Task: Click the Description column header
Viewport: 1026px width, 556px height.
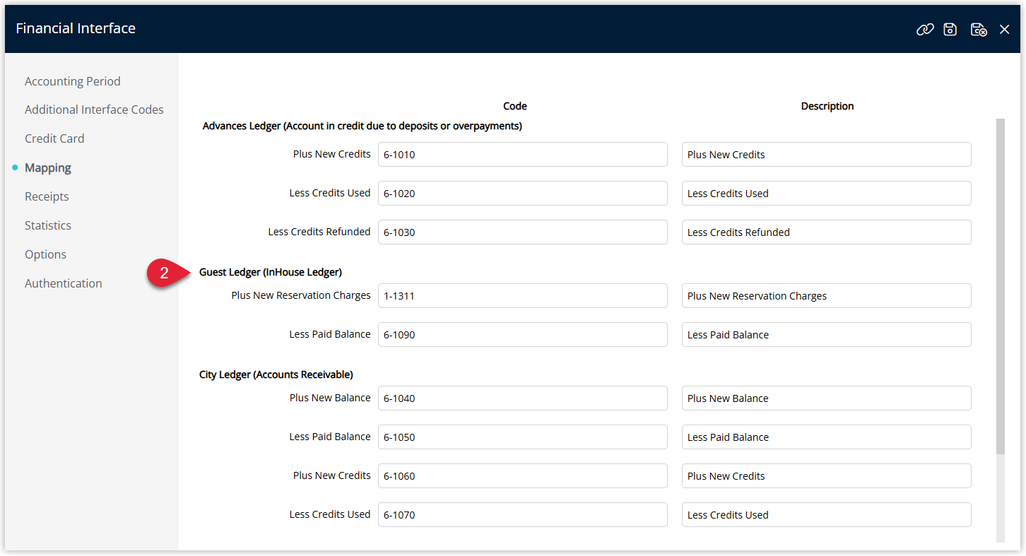Action: [x=827, y=106]
